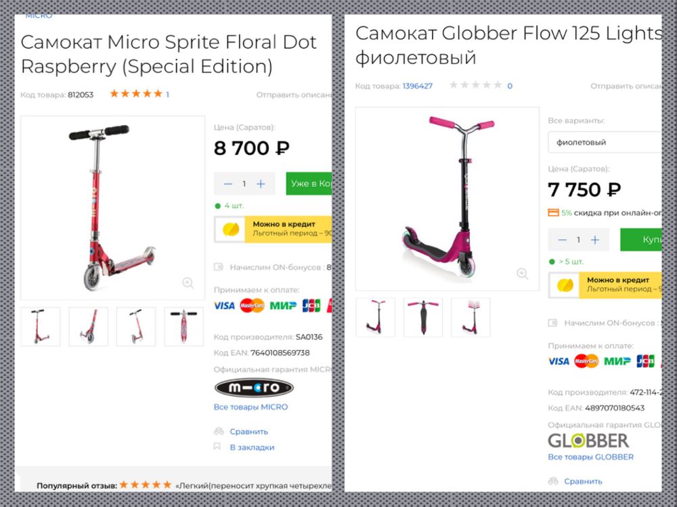Click the Globber brand logo
The image size is (677, 507).
(x=588, y=441)
